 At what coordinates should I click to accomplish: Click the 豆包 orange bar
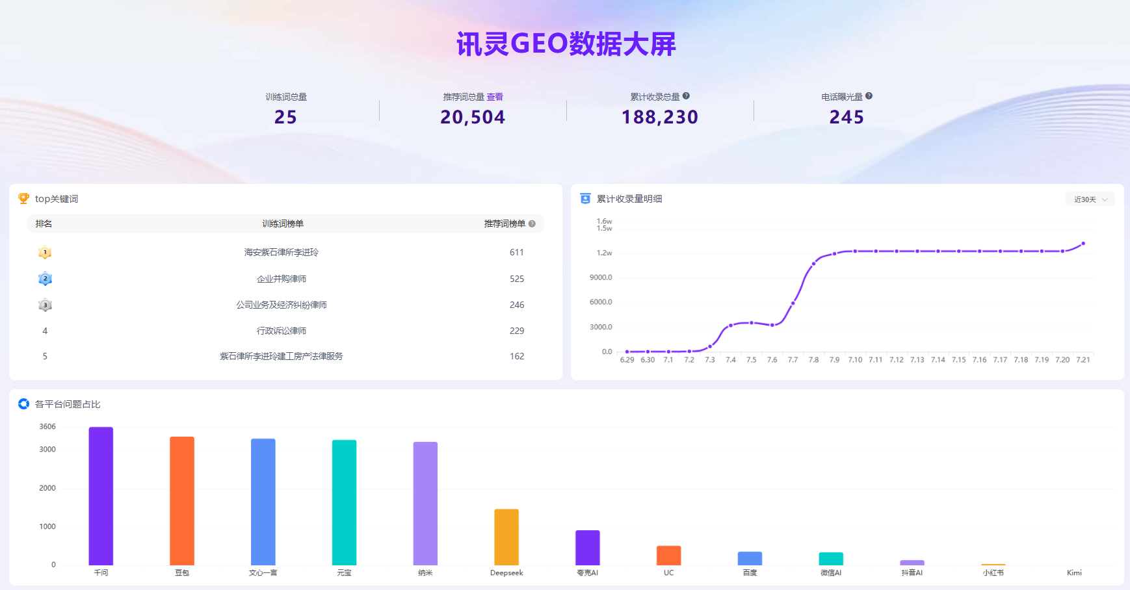point(182,500)
